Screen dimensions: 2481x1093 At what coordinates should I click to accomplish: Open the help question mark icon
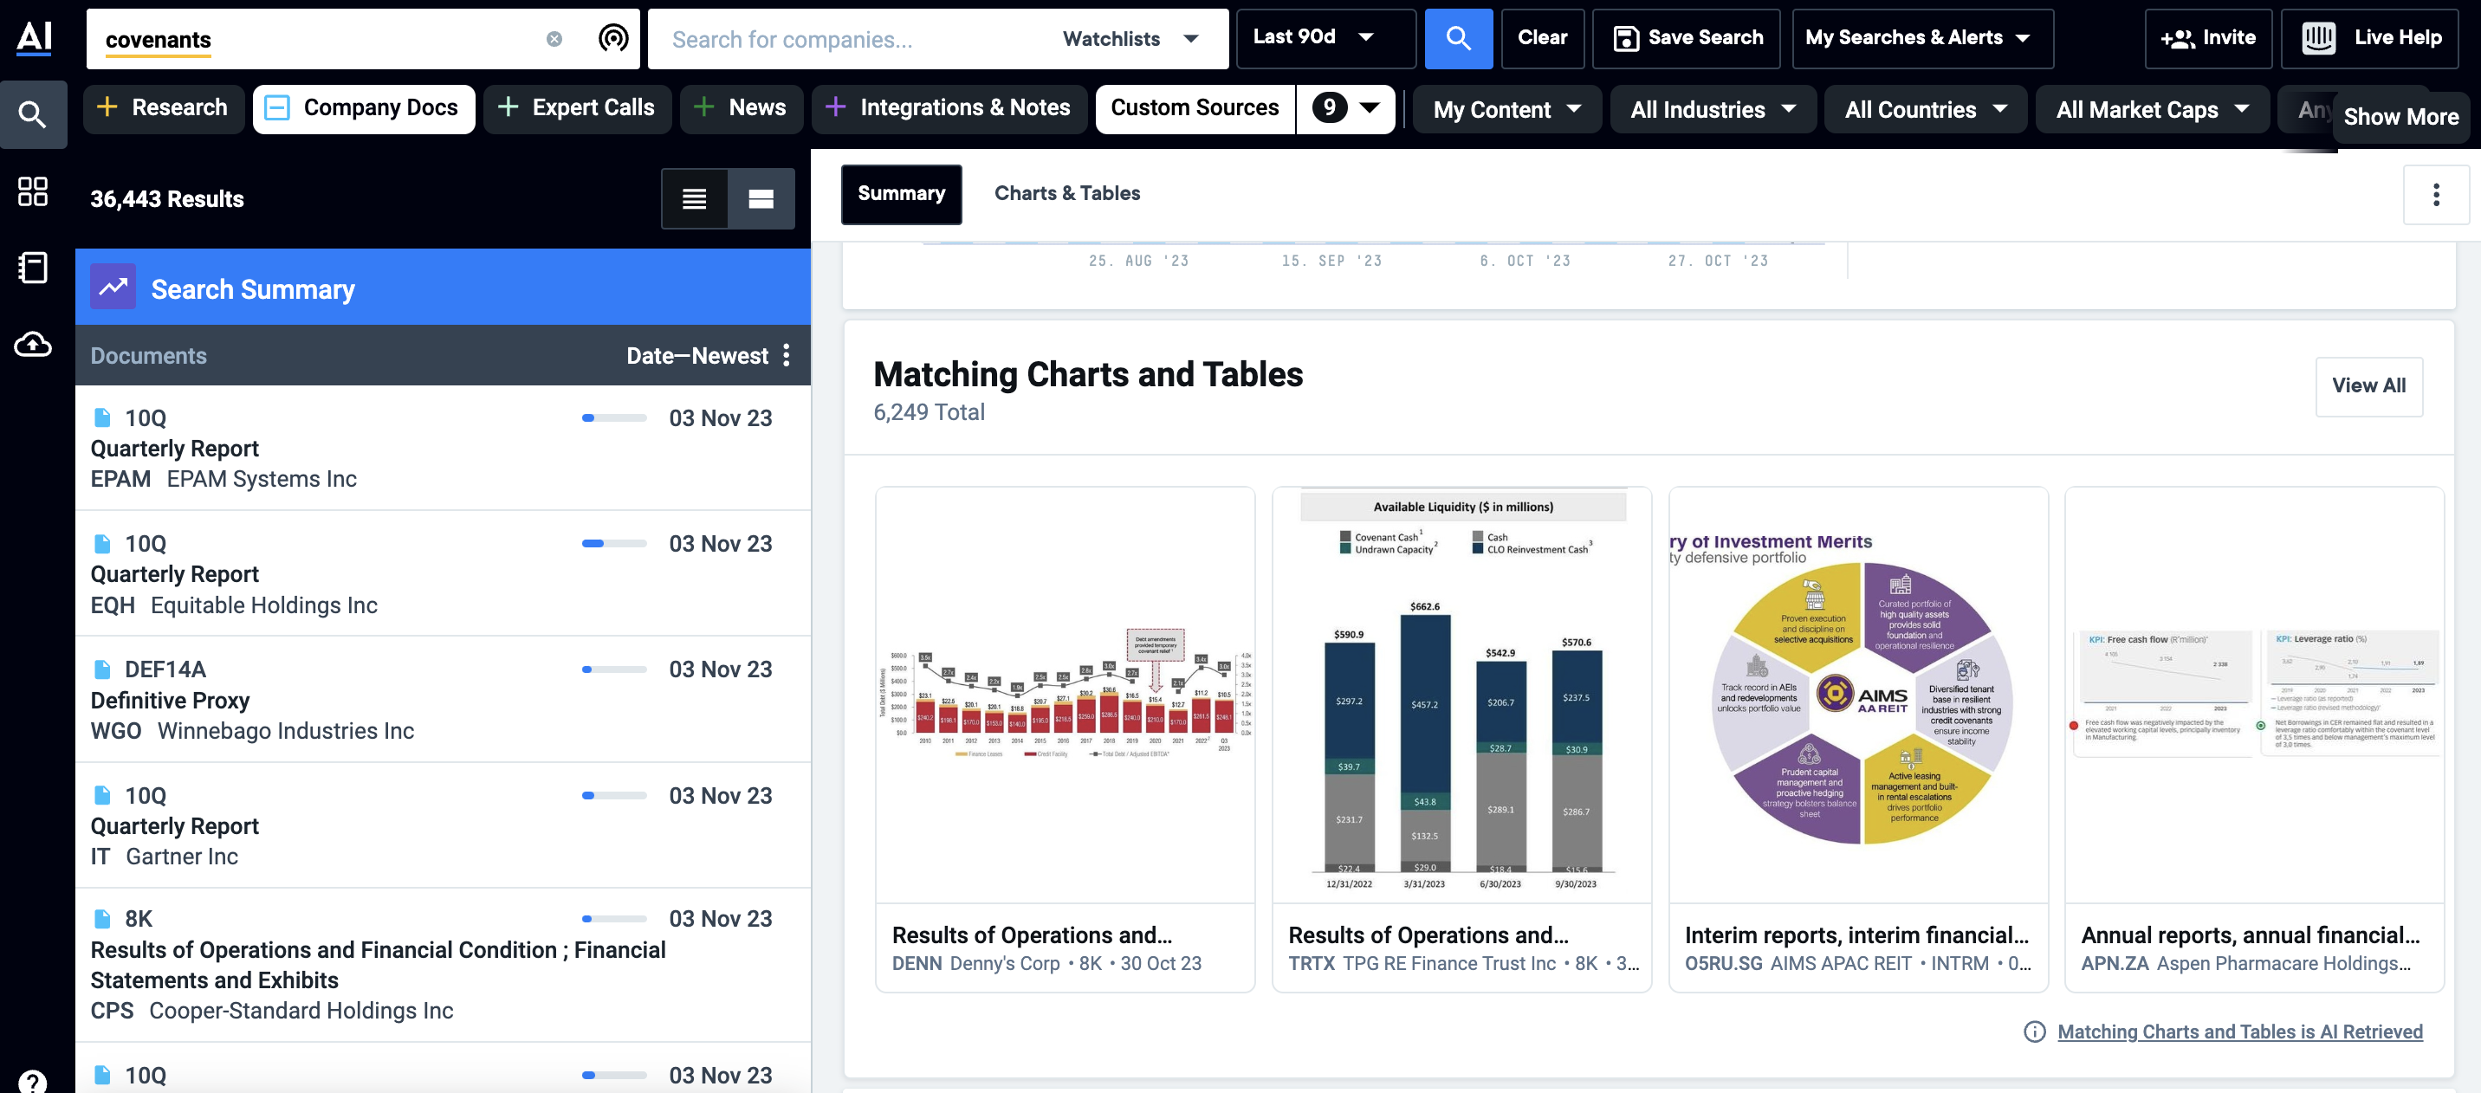pyautogui.click(x=33, y=1081)
